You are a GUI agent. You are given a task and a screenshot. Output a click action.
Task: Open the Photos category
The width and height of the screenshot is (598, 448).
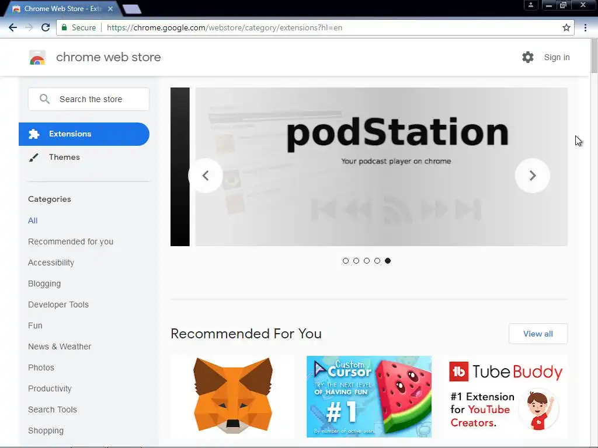point(41,367)
